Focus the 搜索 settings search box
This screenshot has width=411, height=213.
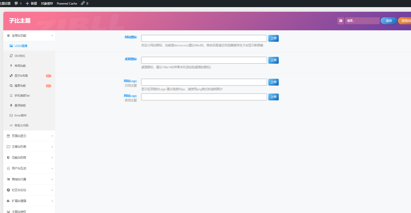pos(362,21)
